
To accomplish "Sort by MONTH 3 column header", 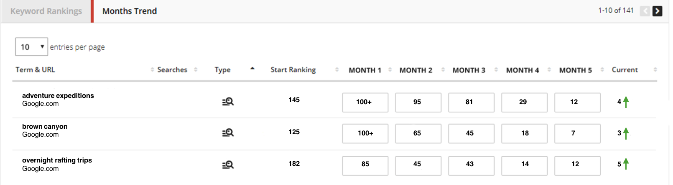I will (469, 70).
